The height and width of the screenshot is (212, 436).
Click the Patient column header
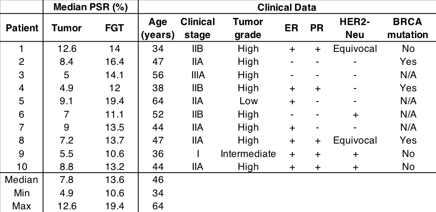(x=22, y=28)
